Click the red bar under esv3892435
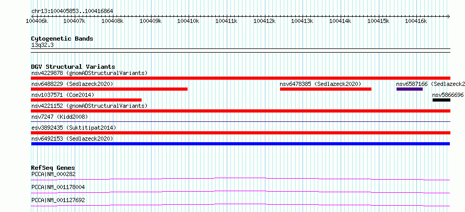Screen dimensions: 465x212 point(240,133)
